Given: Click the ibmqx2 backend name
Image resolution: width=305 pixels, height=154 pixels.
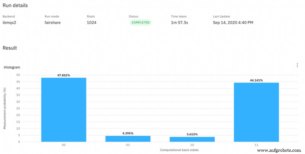Looking at the screenshot, I should point(10,22).
